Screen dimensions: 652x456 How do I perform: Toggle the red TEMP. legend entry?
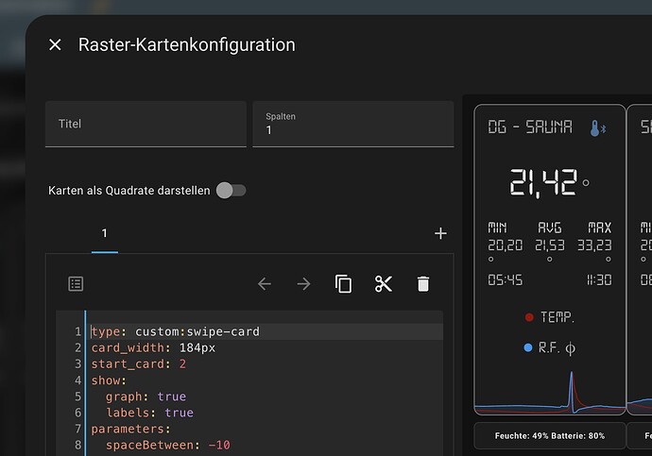point(549,317)
